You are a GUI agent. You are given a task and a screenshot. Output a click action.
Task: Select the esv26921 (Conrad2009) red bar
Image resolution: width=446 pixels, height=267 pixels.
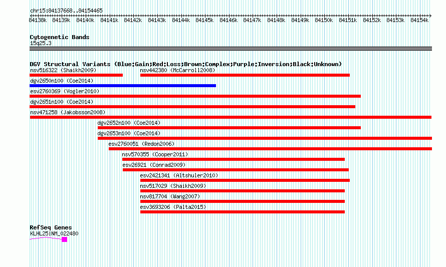pos(236,170)
